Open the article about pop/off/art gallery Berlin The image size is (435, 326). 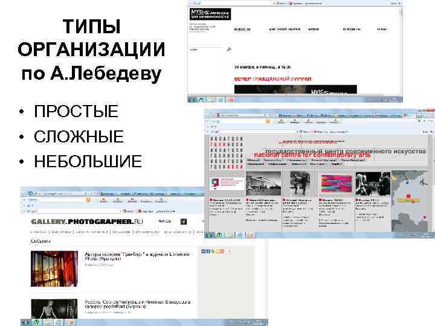138,304
